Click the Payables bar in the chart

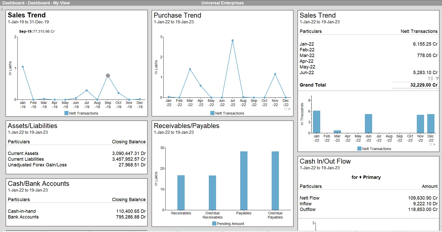click(x=244, y=181)
